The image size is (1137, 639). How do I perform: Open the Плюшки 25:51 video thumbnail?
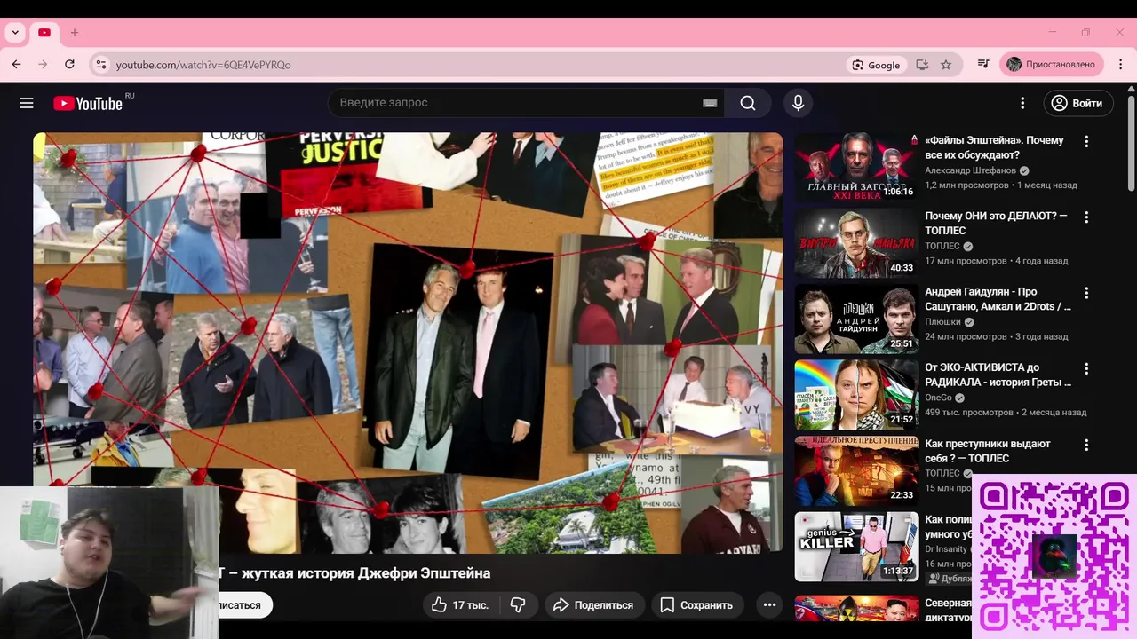(856, 319)
